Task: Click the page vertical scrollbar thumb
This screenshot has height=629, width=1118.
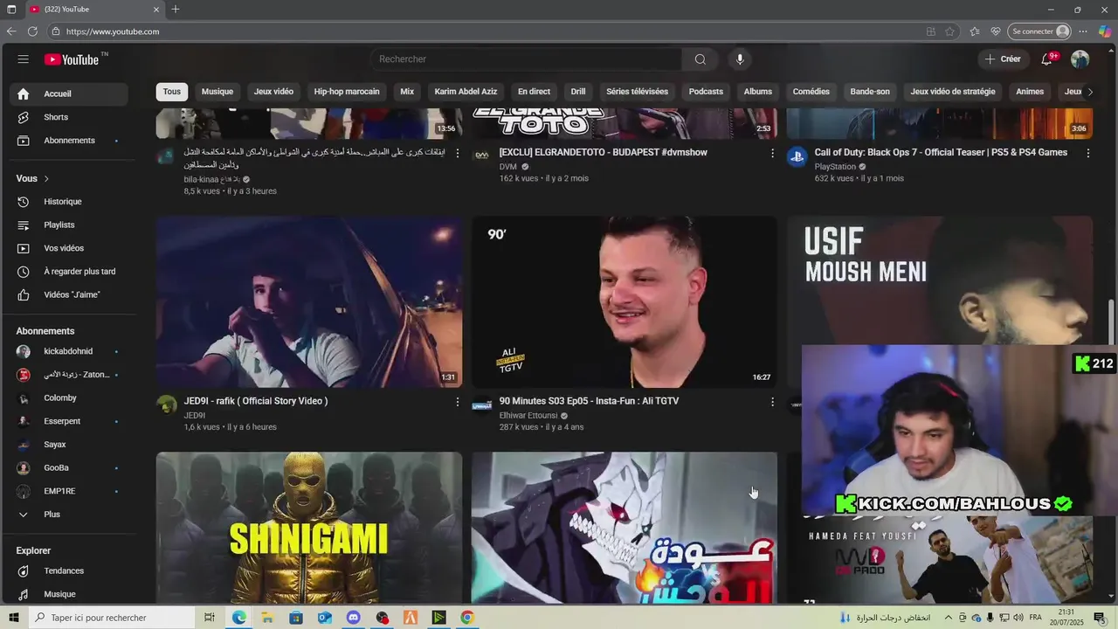Action: coord(1112,322)
